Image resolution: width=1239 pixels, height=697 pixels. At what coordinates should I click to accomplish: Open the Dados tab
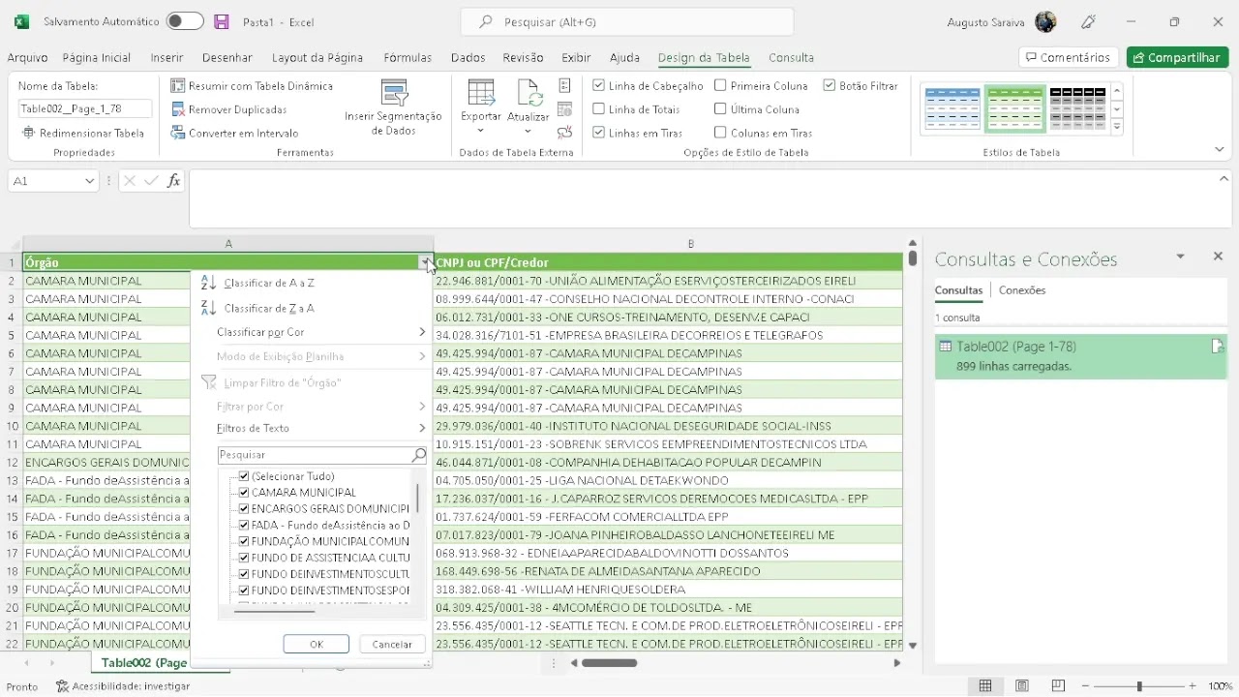(468, 58)
